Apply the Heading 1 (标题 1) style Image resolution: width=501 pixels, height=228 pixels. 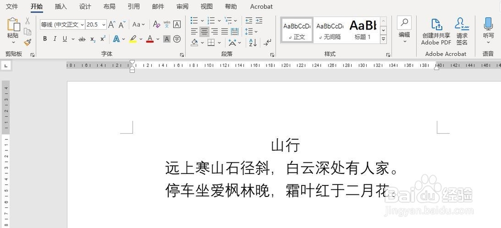click(363, 30)
